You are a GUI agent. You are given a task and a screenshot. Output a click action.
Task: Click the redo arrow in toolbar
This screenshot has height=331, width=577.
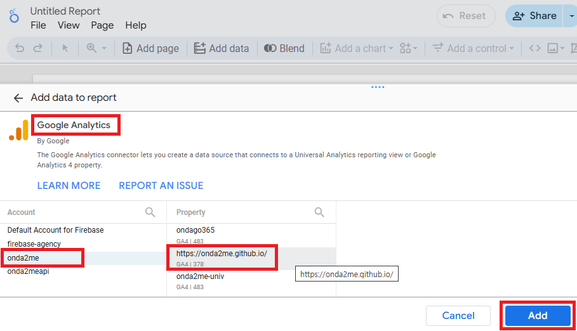coord(38,48)
